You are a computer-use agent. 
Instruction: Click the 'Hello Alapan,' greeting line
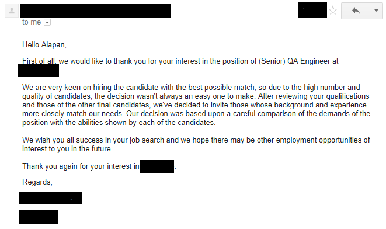[x=44, y=45]
